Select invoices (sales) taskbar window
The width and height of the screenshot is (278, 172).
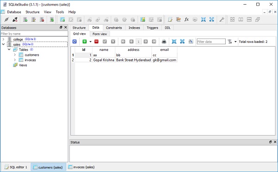click(82, 167)
